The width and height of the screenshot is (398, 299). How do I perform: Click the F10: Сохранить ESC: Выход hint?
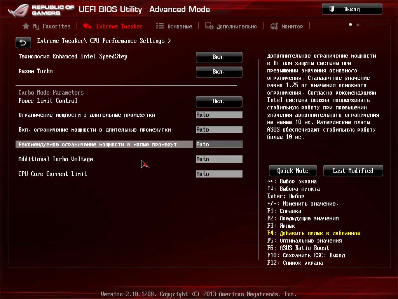(x=306, y=255)
